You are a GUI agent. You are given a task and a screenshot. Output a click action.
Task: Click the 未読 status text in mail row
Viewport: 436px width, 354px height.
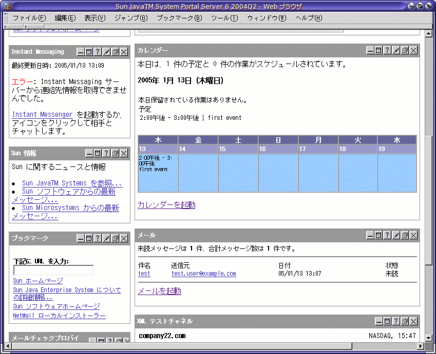click(x=391, y=274)
